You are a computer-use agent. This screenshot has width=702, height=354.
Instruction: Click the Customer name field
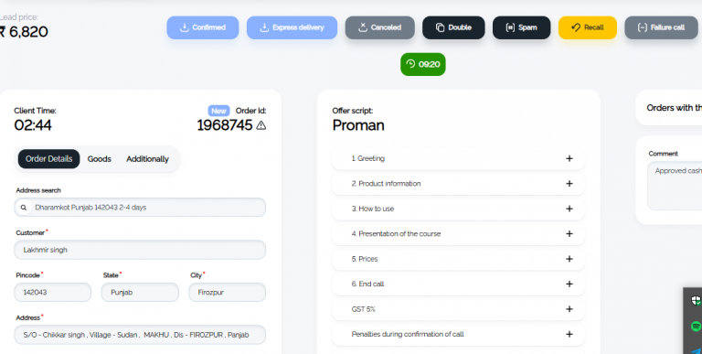click(x=140, y=250)
